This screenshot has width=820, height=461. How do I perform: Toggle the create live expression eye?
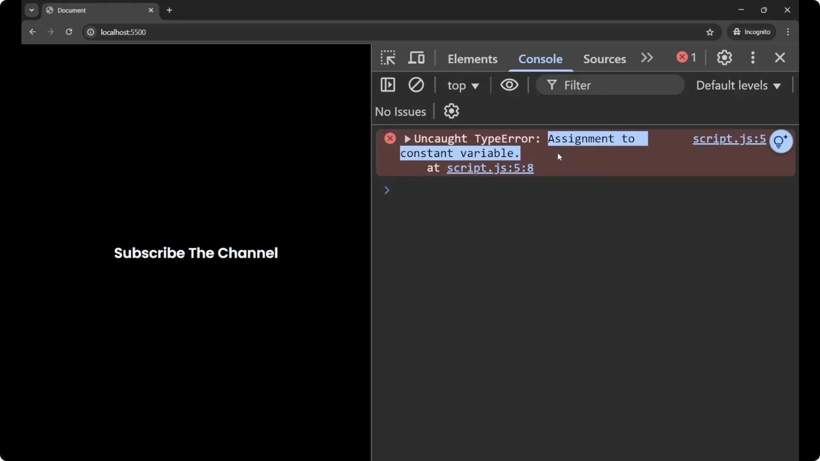click(x=510, y=85)
